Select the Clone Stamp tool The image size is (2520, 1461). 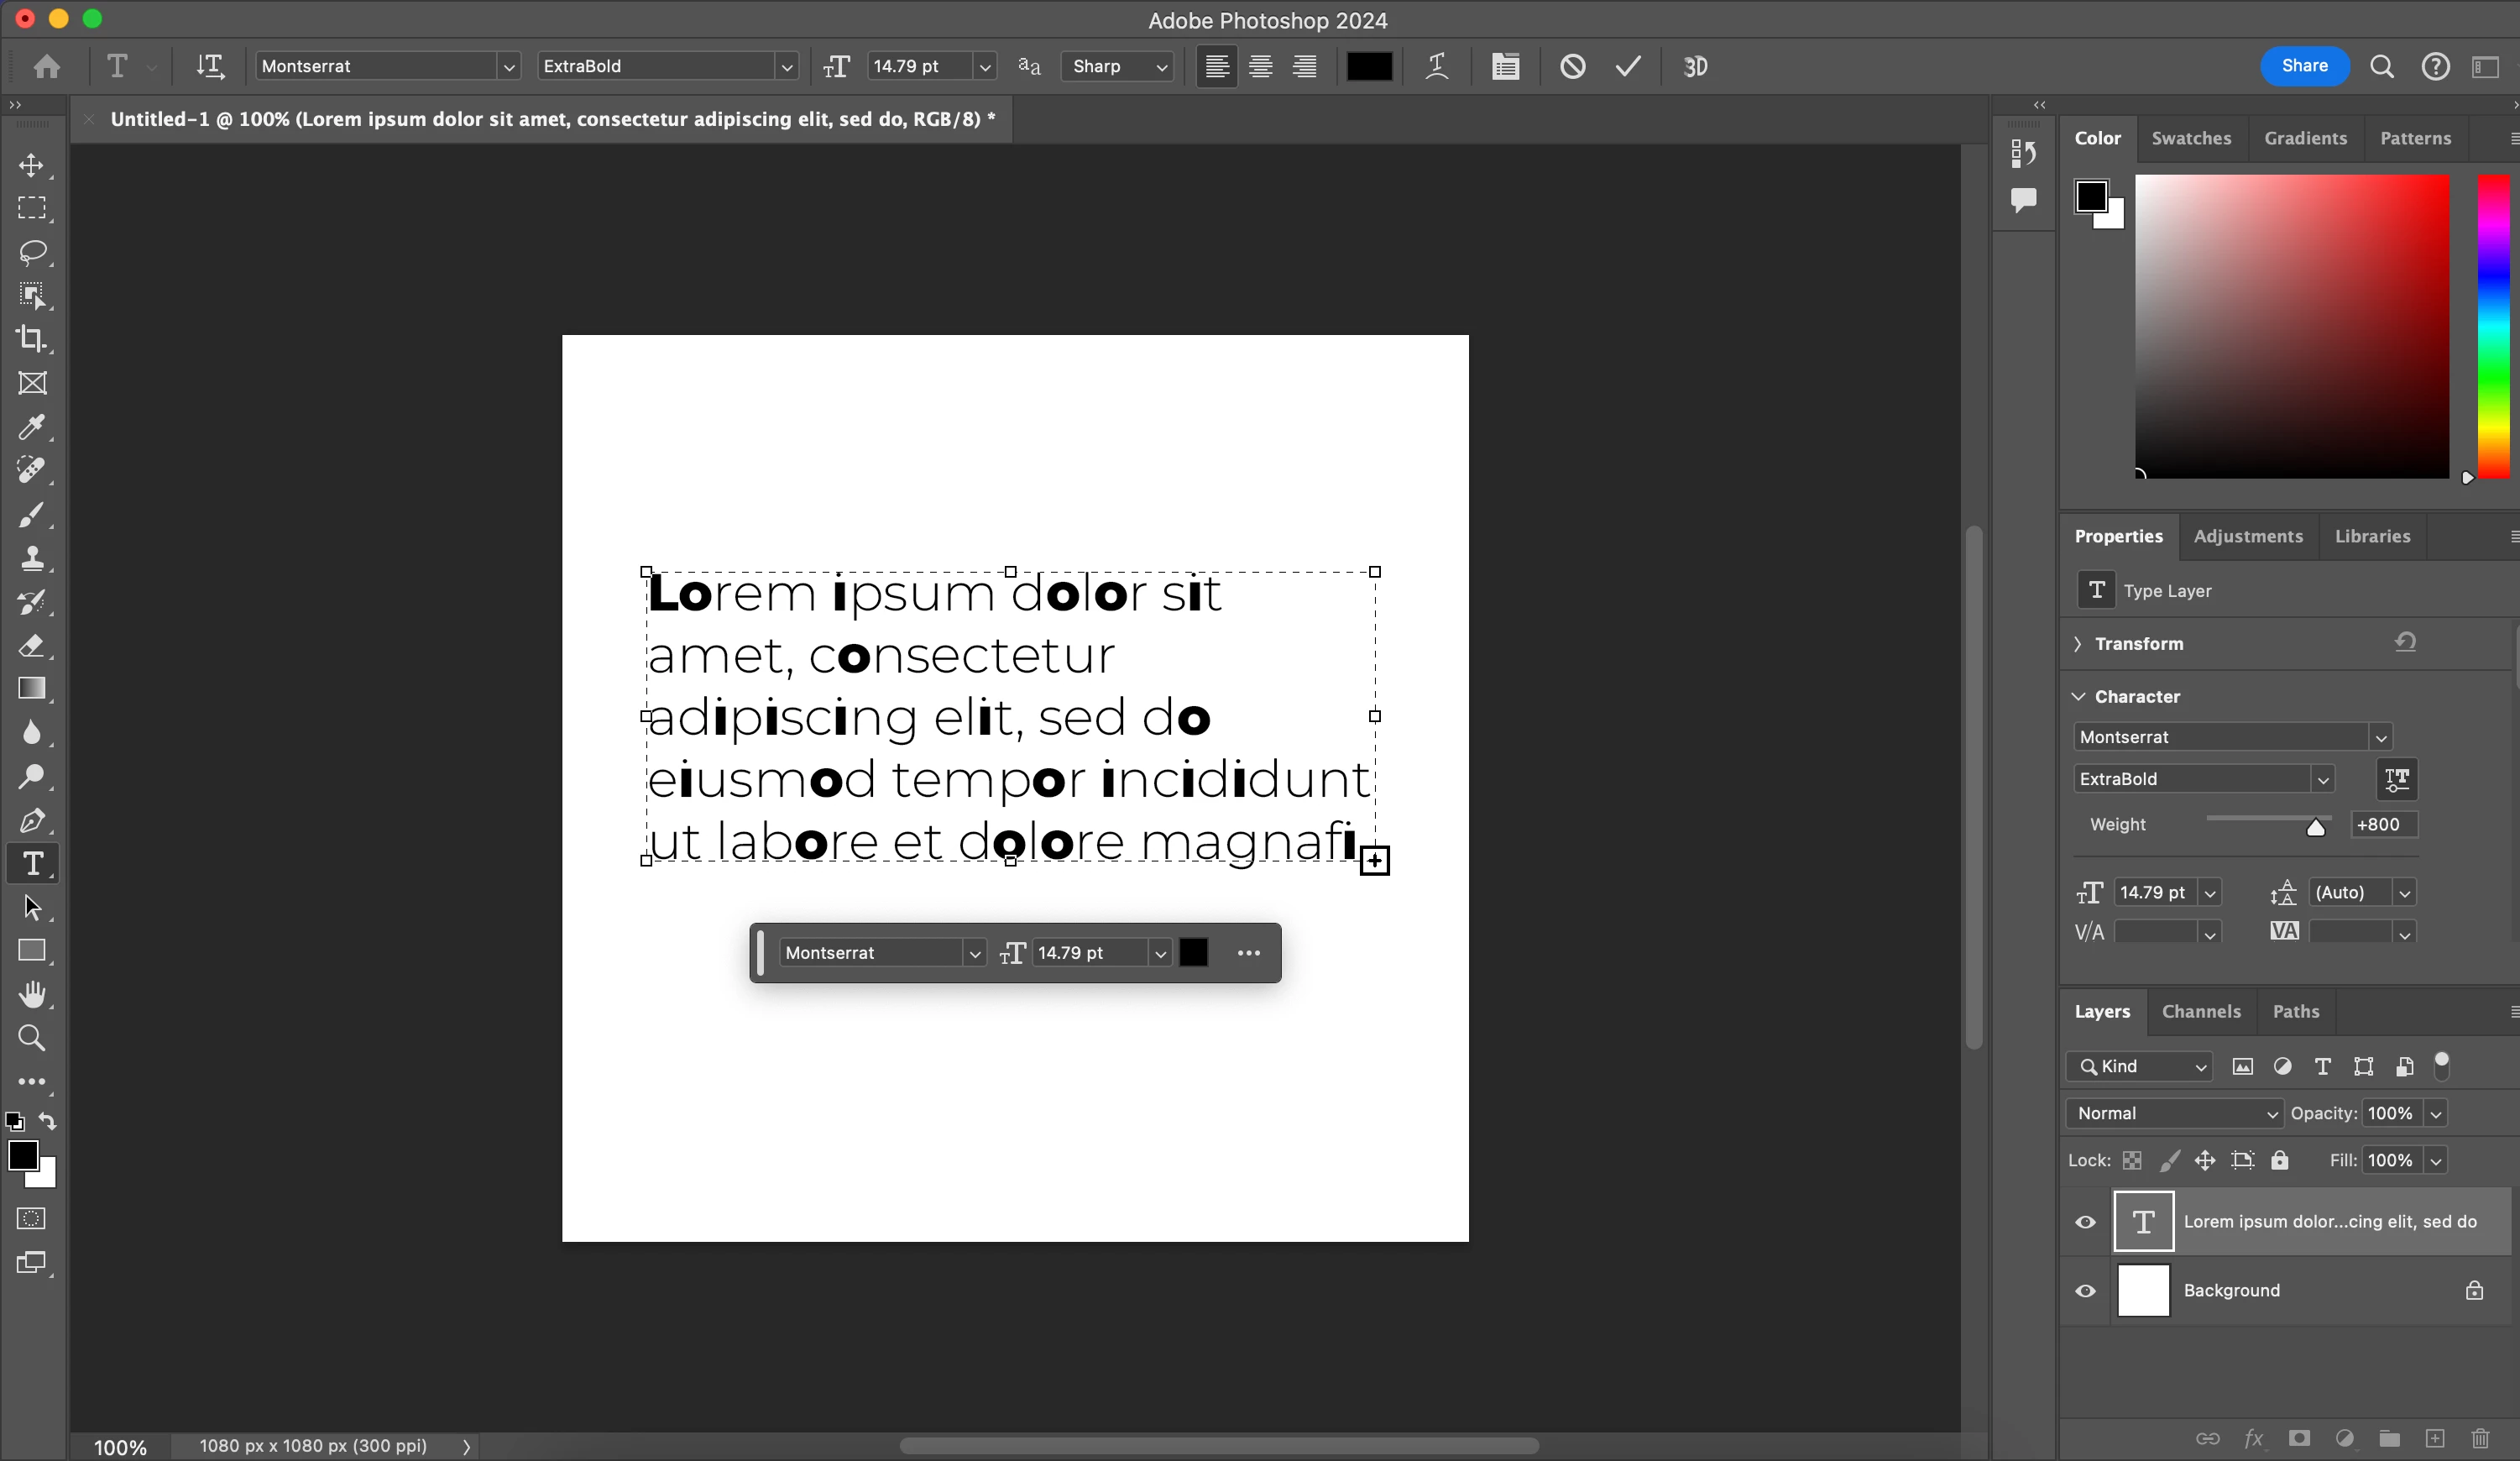click(x=32, y=558)
